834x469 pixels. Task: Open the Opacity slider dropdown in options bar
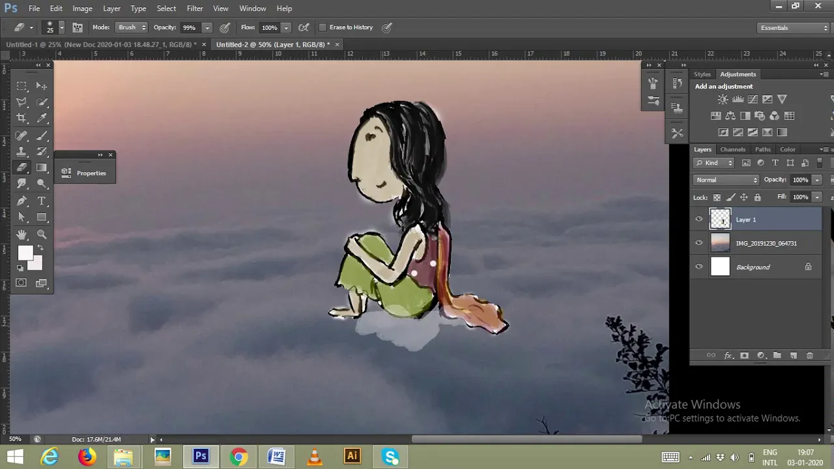pyautogui.click(x=207, y=28)
